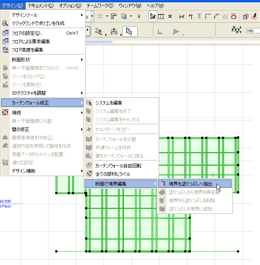260x265 pixels.
Task: Select straight curtain wall geometry icon
Action: (99, 31)
